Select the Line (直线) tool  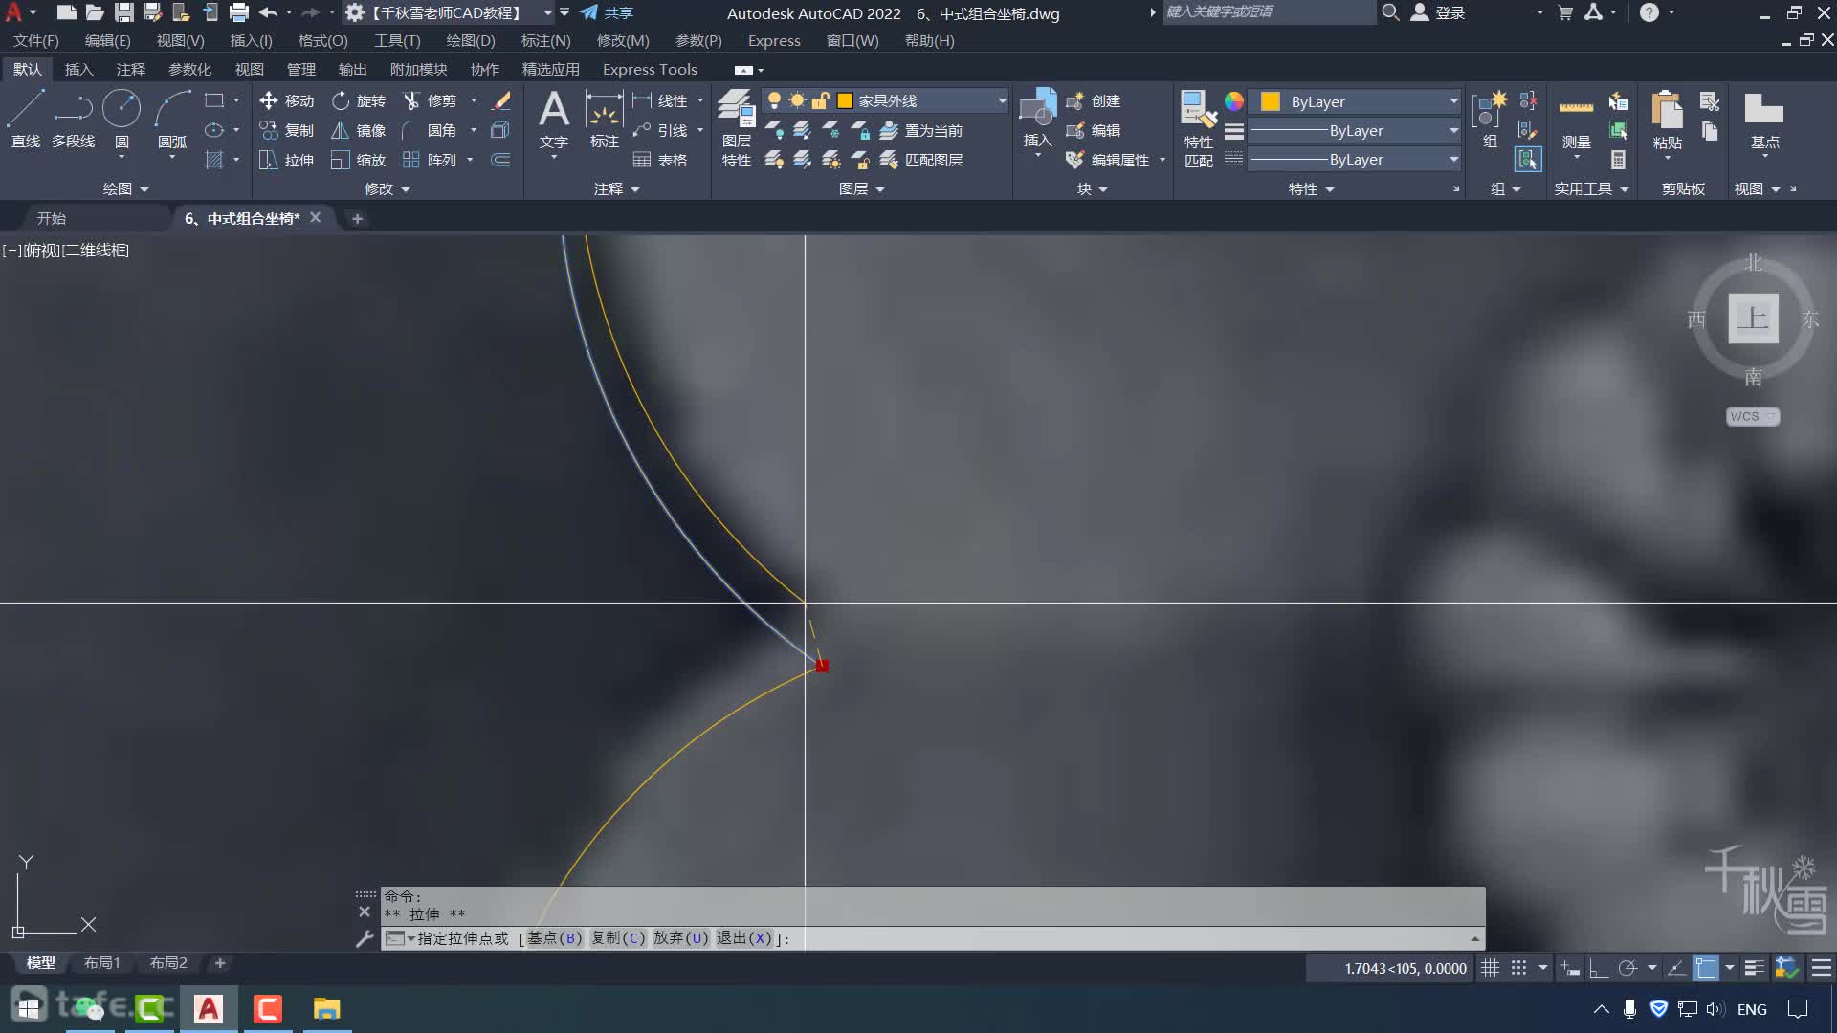[x=25, y=120]
